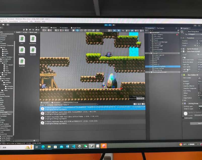Open Microsoft Edge from the taskbar
The width and height of the screenshot is (202, 160).
click(x=43, y=147)
